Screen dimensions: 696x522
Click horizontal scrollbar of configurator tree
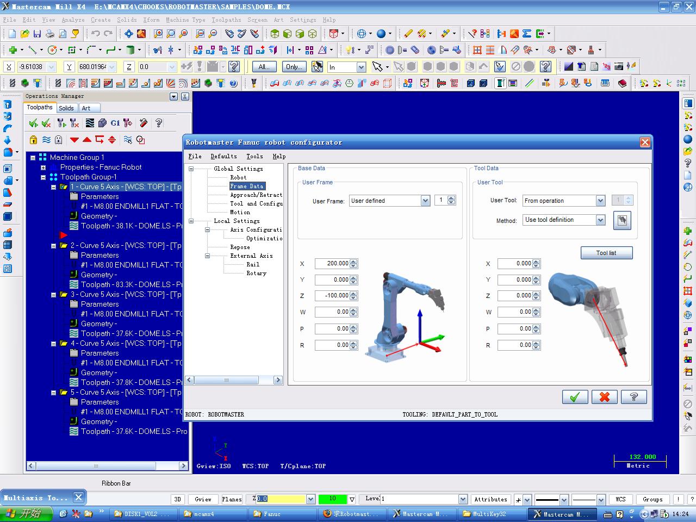tap(235, 380)
